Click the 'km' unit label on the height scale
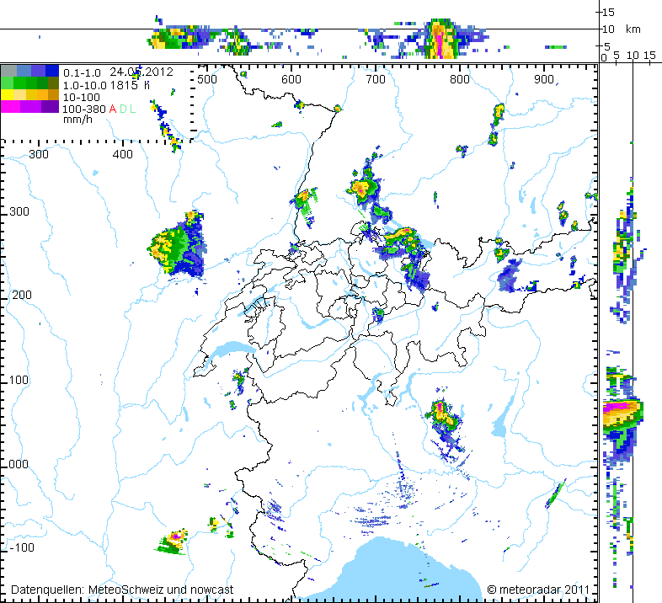 tap(633, 29)
